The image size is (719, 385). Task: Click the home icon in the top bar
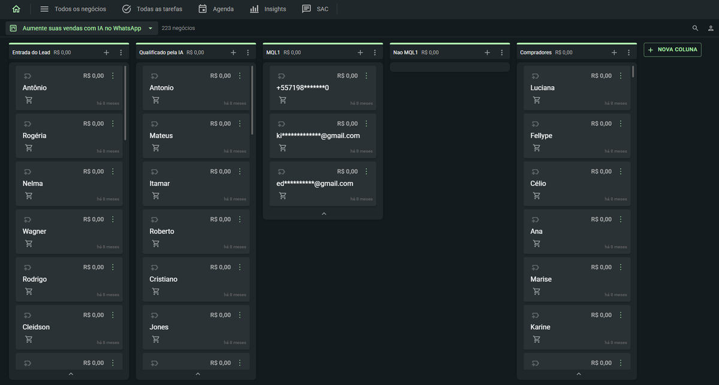point(15,8)
